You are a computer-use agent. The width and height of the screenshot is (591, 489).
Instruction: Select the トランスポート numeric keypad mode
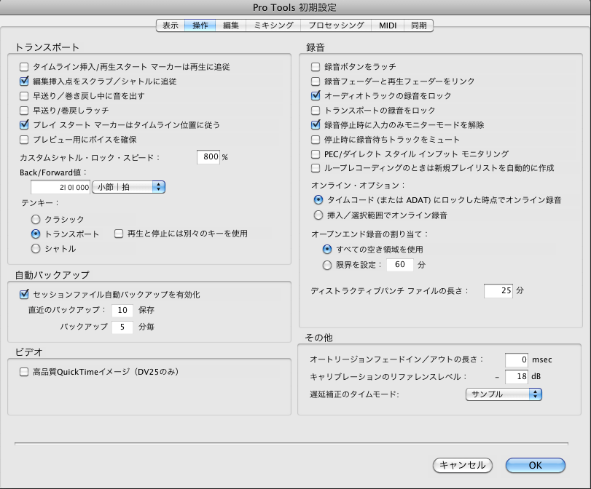[x=36, y=234]
